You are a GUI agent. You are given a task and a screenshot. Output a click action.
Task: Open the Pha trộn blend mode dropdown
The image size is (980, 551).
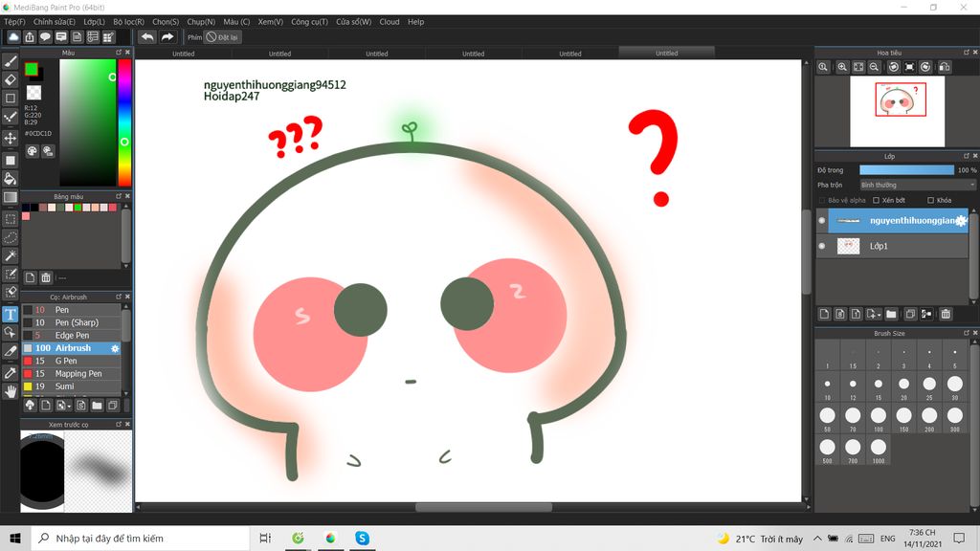(x=918, y=185)
